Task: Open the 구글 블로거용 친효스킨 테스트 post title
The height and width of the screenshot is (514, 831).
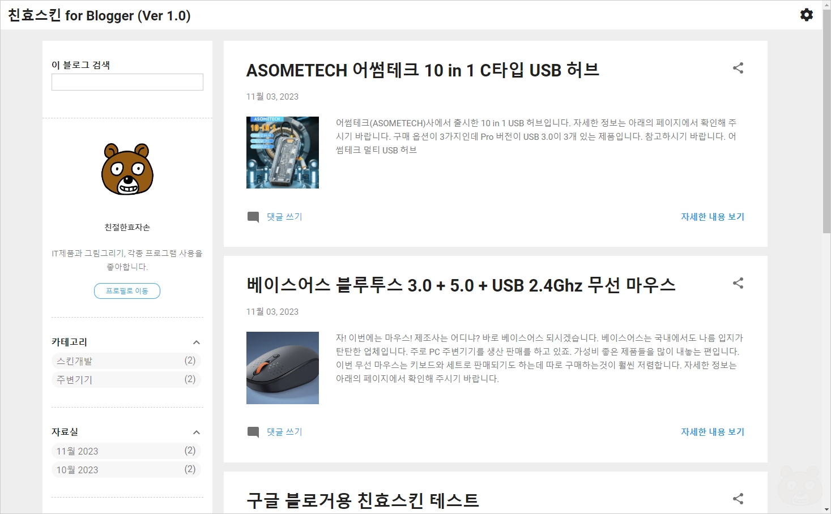Action: point(363,500)
